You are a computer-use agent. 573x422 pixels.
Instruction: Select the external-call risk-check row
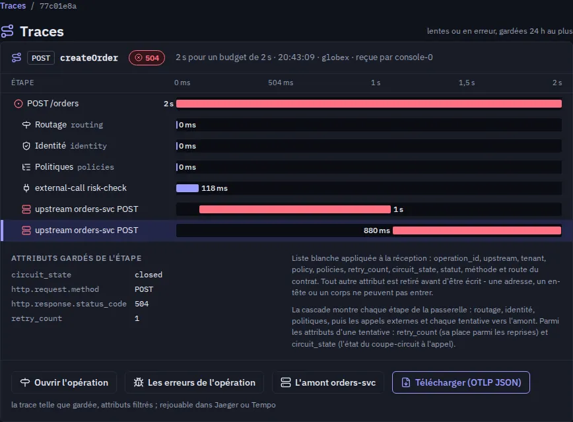[x=286, y=188]
